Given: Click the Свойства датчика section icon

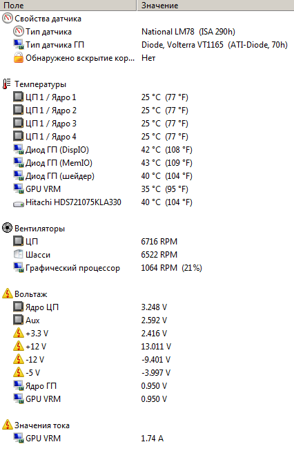Looking at the screenshot, I should pos(7,19).
